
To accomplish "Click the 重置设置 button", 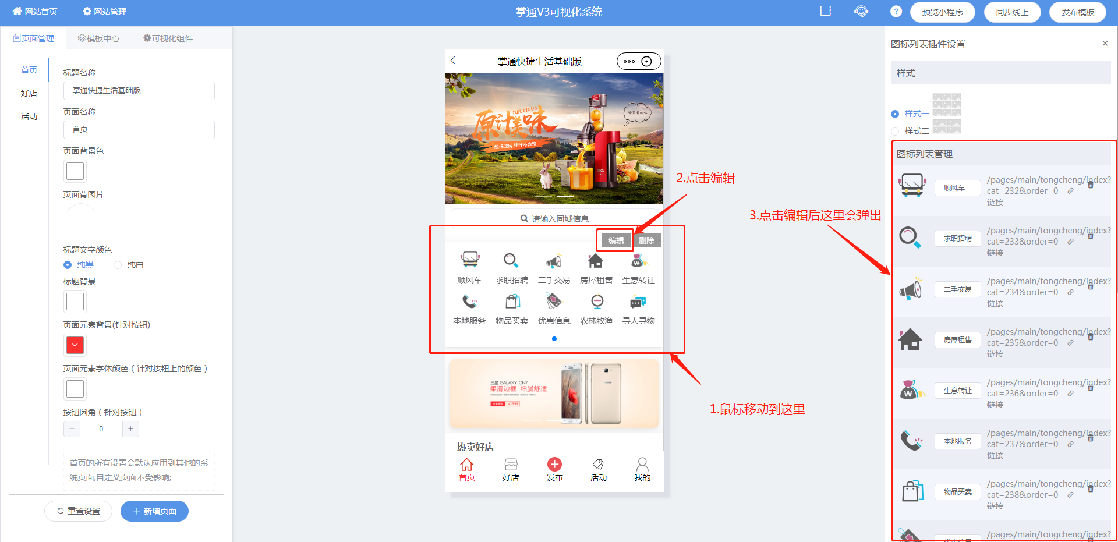I will (78, 511).
